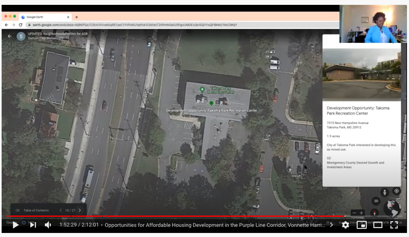The image size is (409, 237).
Task: Go back with Google Earth project arrow
Action: (10, 36)
